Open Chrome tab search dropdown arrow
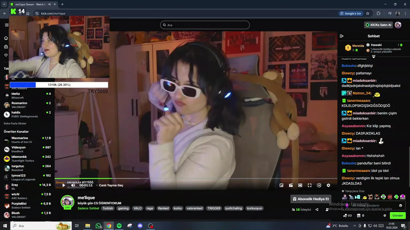This screenshot has height=230, width=410. (x=4, y=4)
